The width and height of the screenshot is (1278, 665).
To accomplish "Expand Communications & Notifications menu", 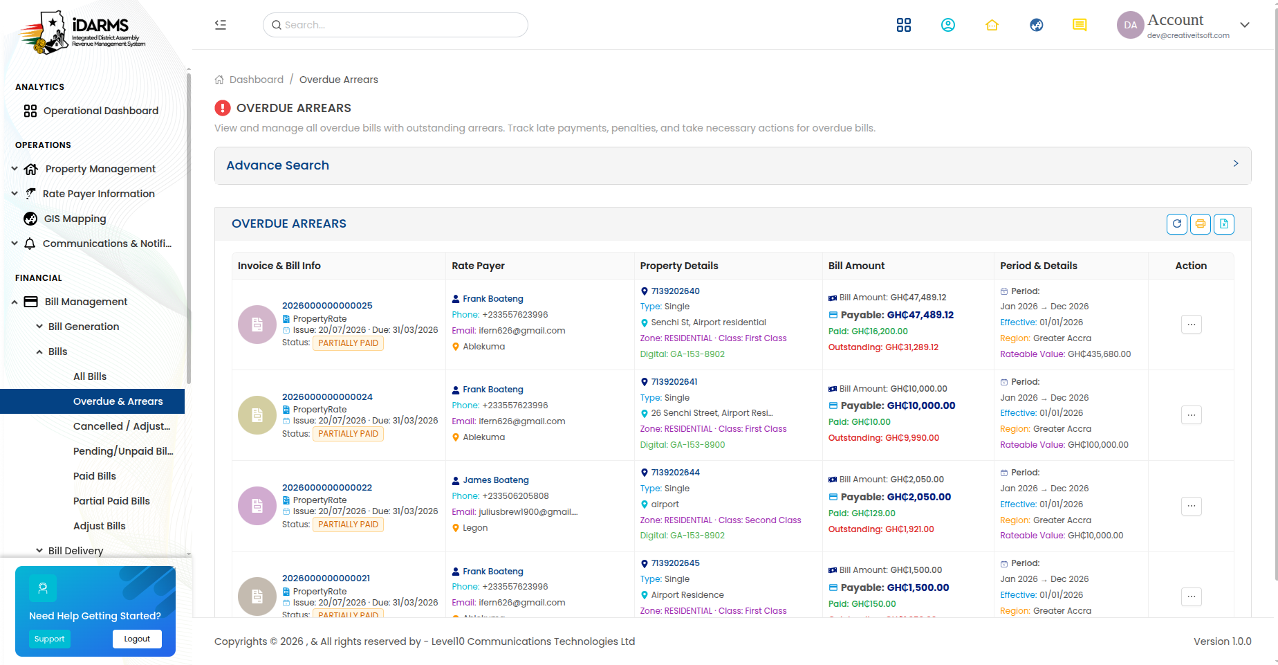I will click(x=93, y=244).
